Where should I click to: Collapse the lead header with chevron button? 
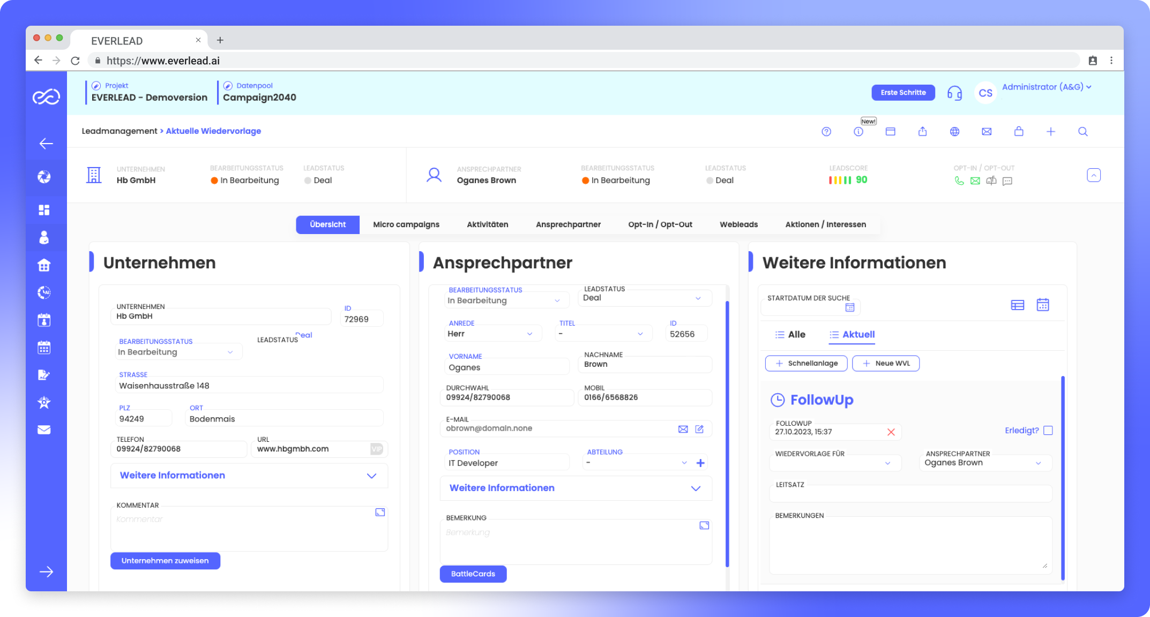pos(1093,175)
